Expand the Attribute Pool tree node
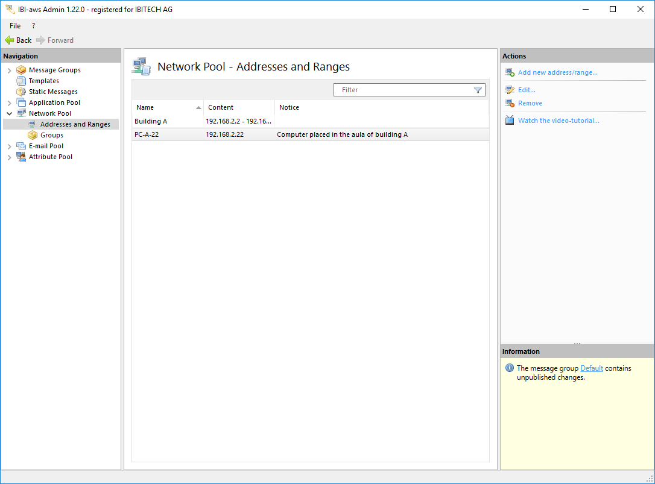This screenshot has height=484, width=655. [x=9, y=157]
